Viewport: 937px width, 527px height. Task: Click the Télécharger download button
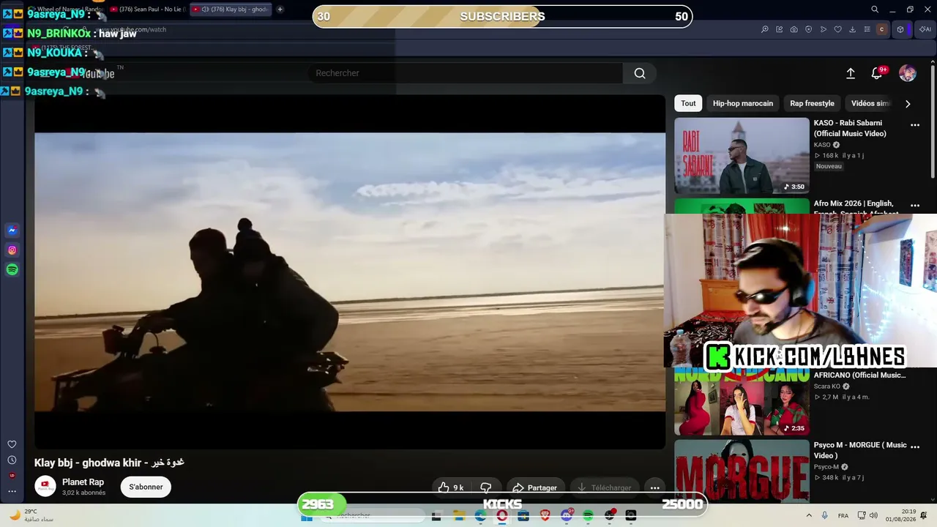pos(605,487)
